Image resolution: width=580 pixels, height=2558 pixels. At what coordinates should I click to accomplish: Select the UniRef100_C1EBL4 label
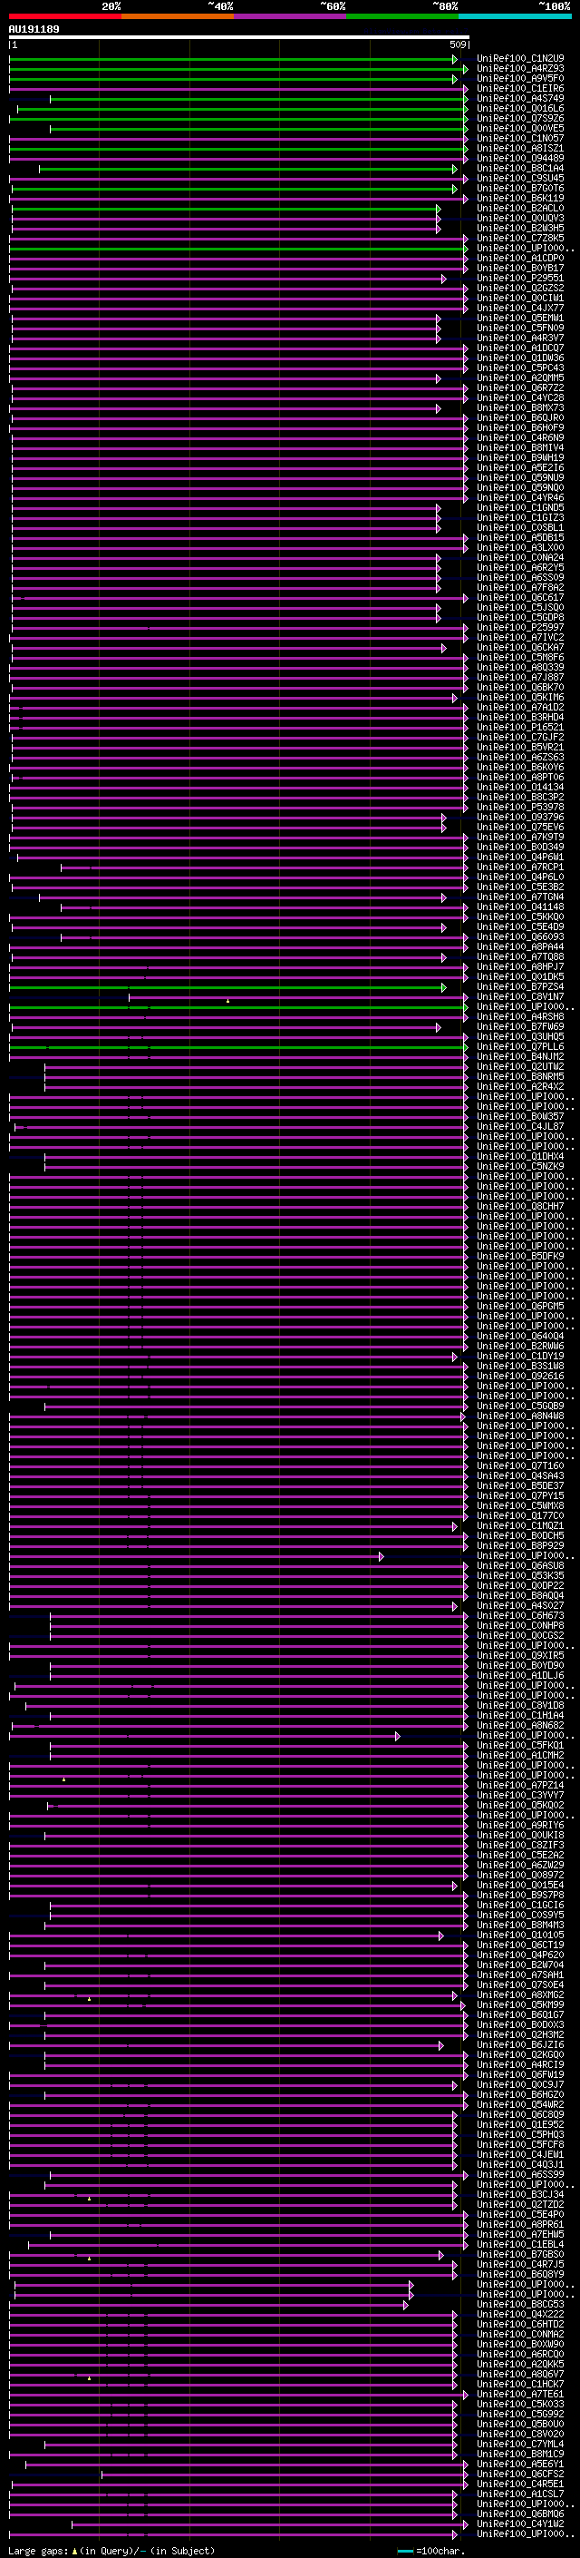pos(520,2244)
